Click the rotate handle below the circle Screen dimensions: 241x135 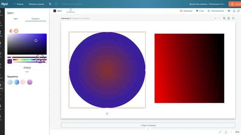point(107,114)
